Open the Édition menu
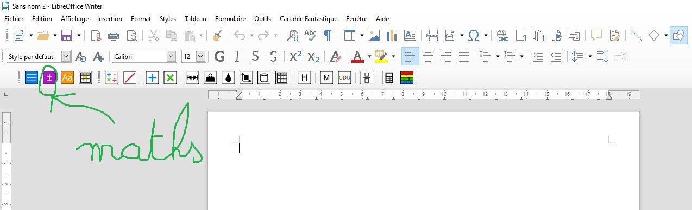Viewport: 692px width, 210px height. (42, 19)
